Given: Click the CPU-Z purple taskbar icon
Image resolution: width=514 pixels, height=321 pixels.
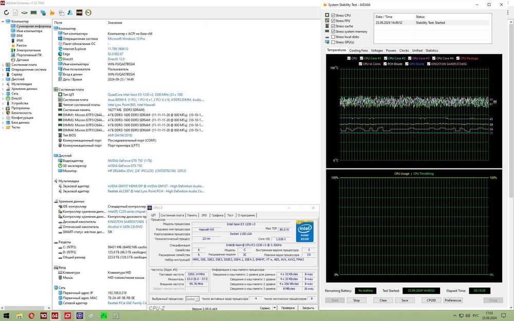Looking at the screenshot, I should [x=80, y=316].
